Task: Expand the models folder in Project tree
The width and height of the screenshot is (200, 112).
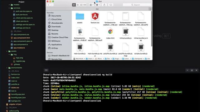Action: pos(9,5)
